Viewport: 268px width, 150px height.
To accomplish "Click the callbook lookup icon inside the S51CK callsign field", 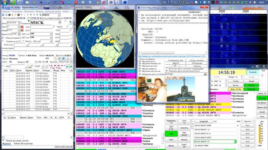I will 60,22.
